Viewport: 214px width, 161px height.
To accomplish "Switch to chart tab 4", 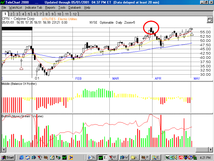I will click(x=23, y=14).
